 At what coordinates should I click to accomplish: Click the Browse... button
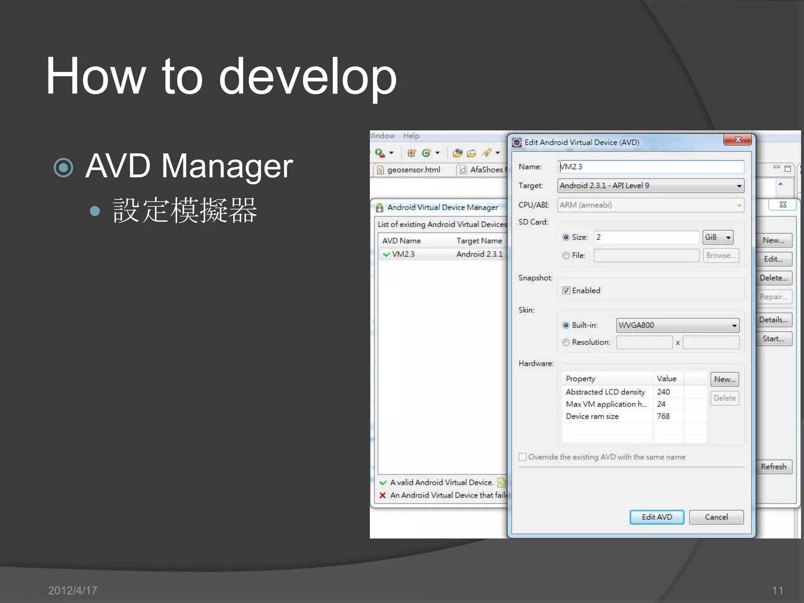click(x=721, y=256)
